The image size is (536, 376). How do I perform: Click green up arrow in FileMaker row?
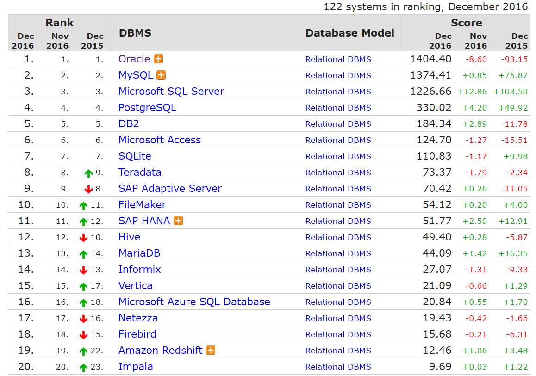(x=83, y=205)
